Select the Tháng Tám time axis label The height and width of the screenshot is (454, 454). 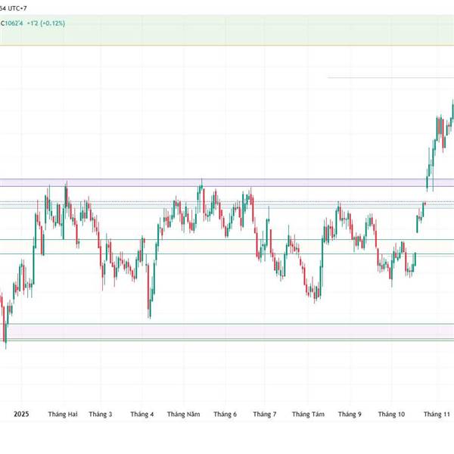pyautogui.click(x=308, y=414)
